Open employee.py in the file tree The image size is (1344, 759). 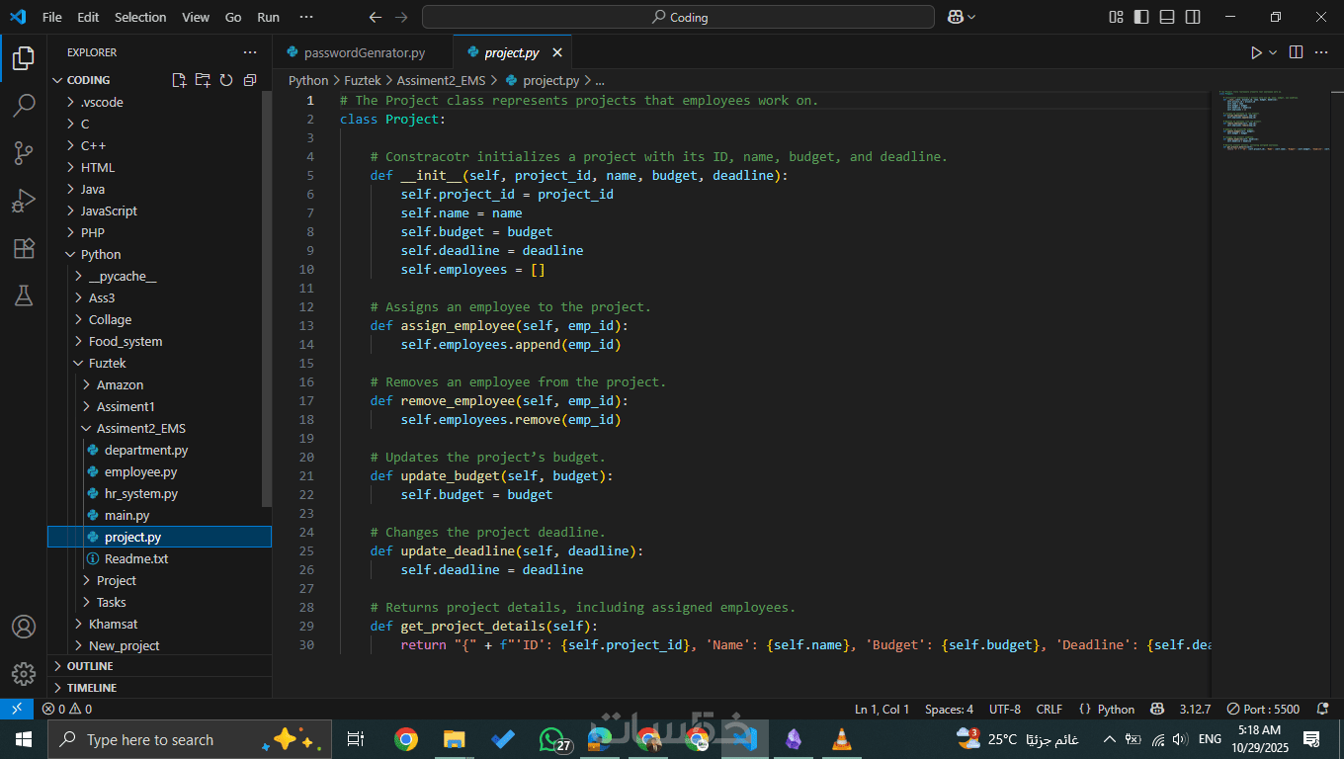tap(140, 471)
